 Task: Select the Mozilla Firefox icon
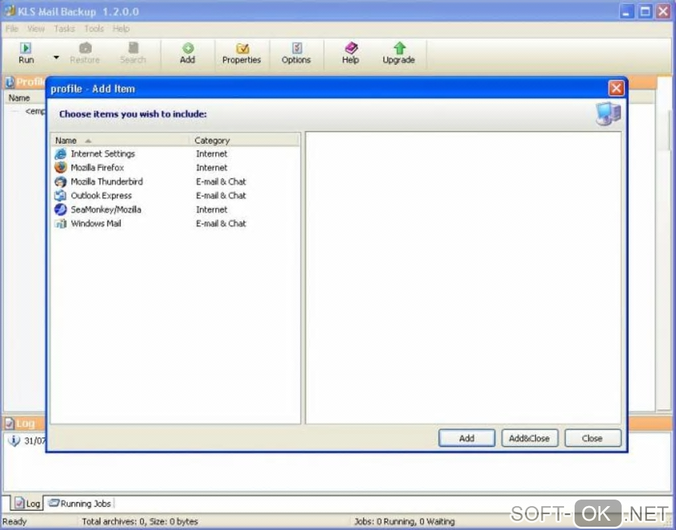pyautogui.click(x=60, y=167)
